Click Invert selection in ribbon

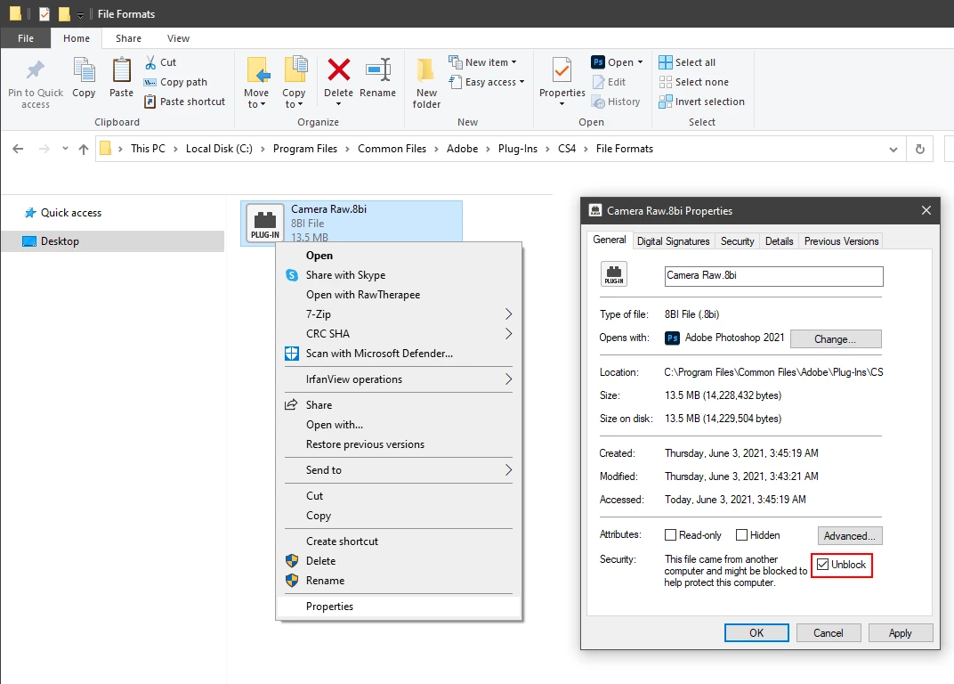point(701,102)
